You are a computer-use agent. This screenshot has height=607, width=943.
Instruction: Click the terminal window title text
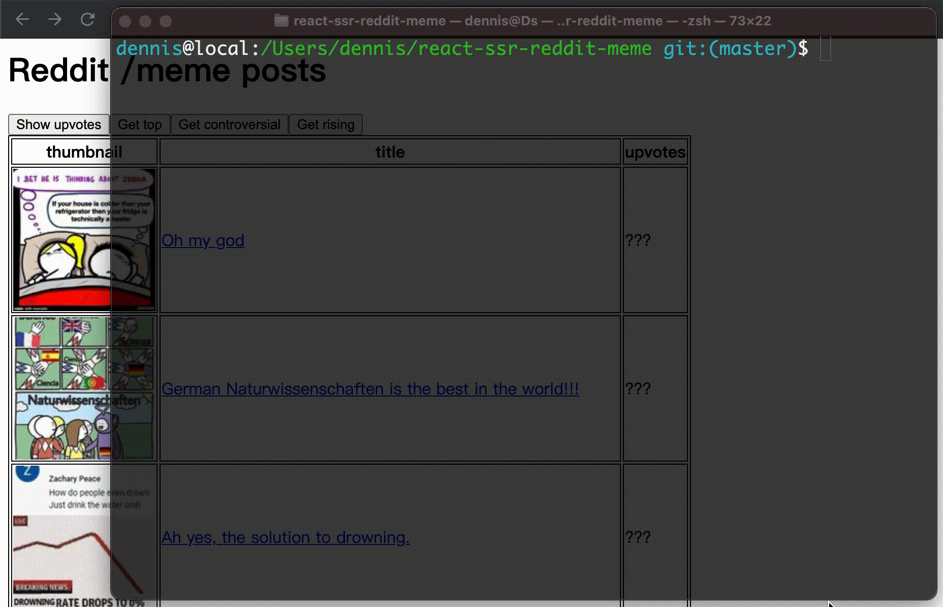[532, 21]
